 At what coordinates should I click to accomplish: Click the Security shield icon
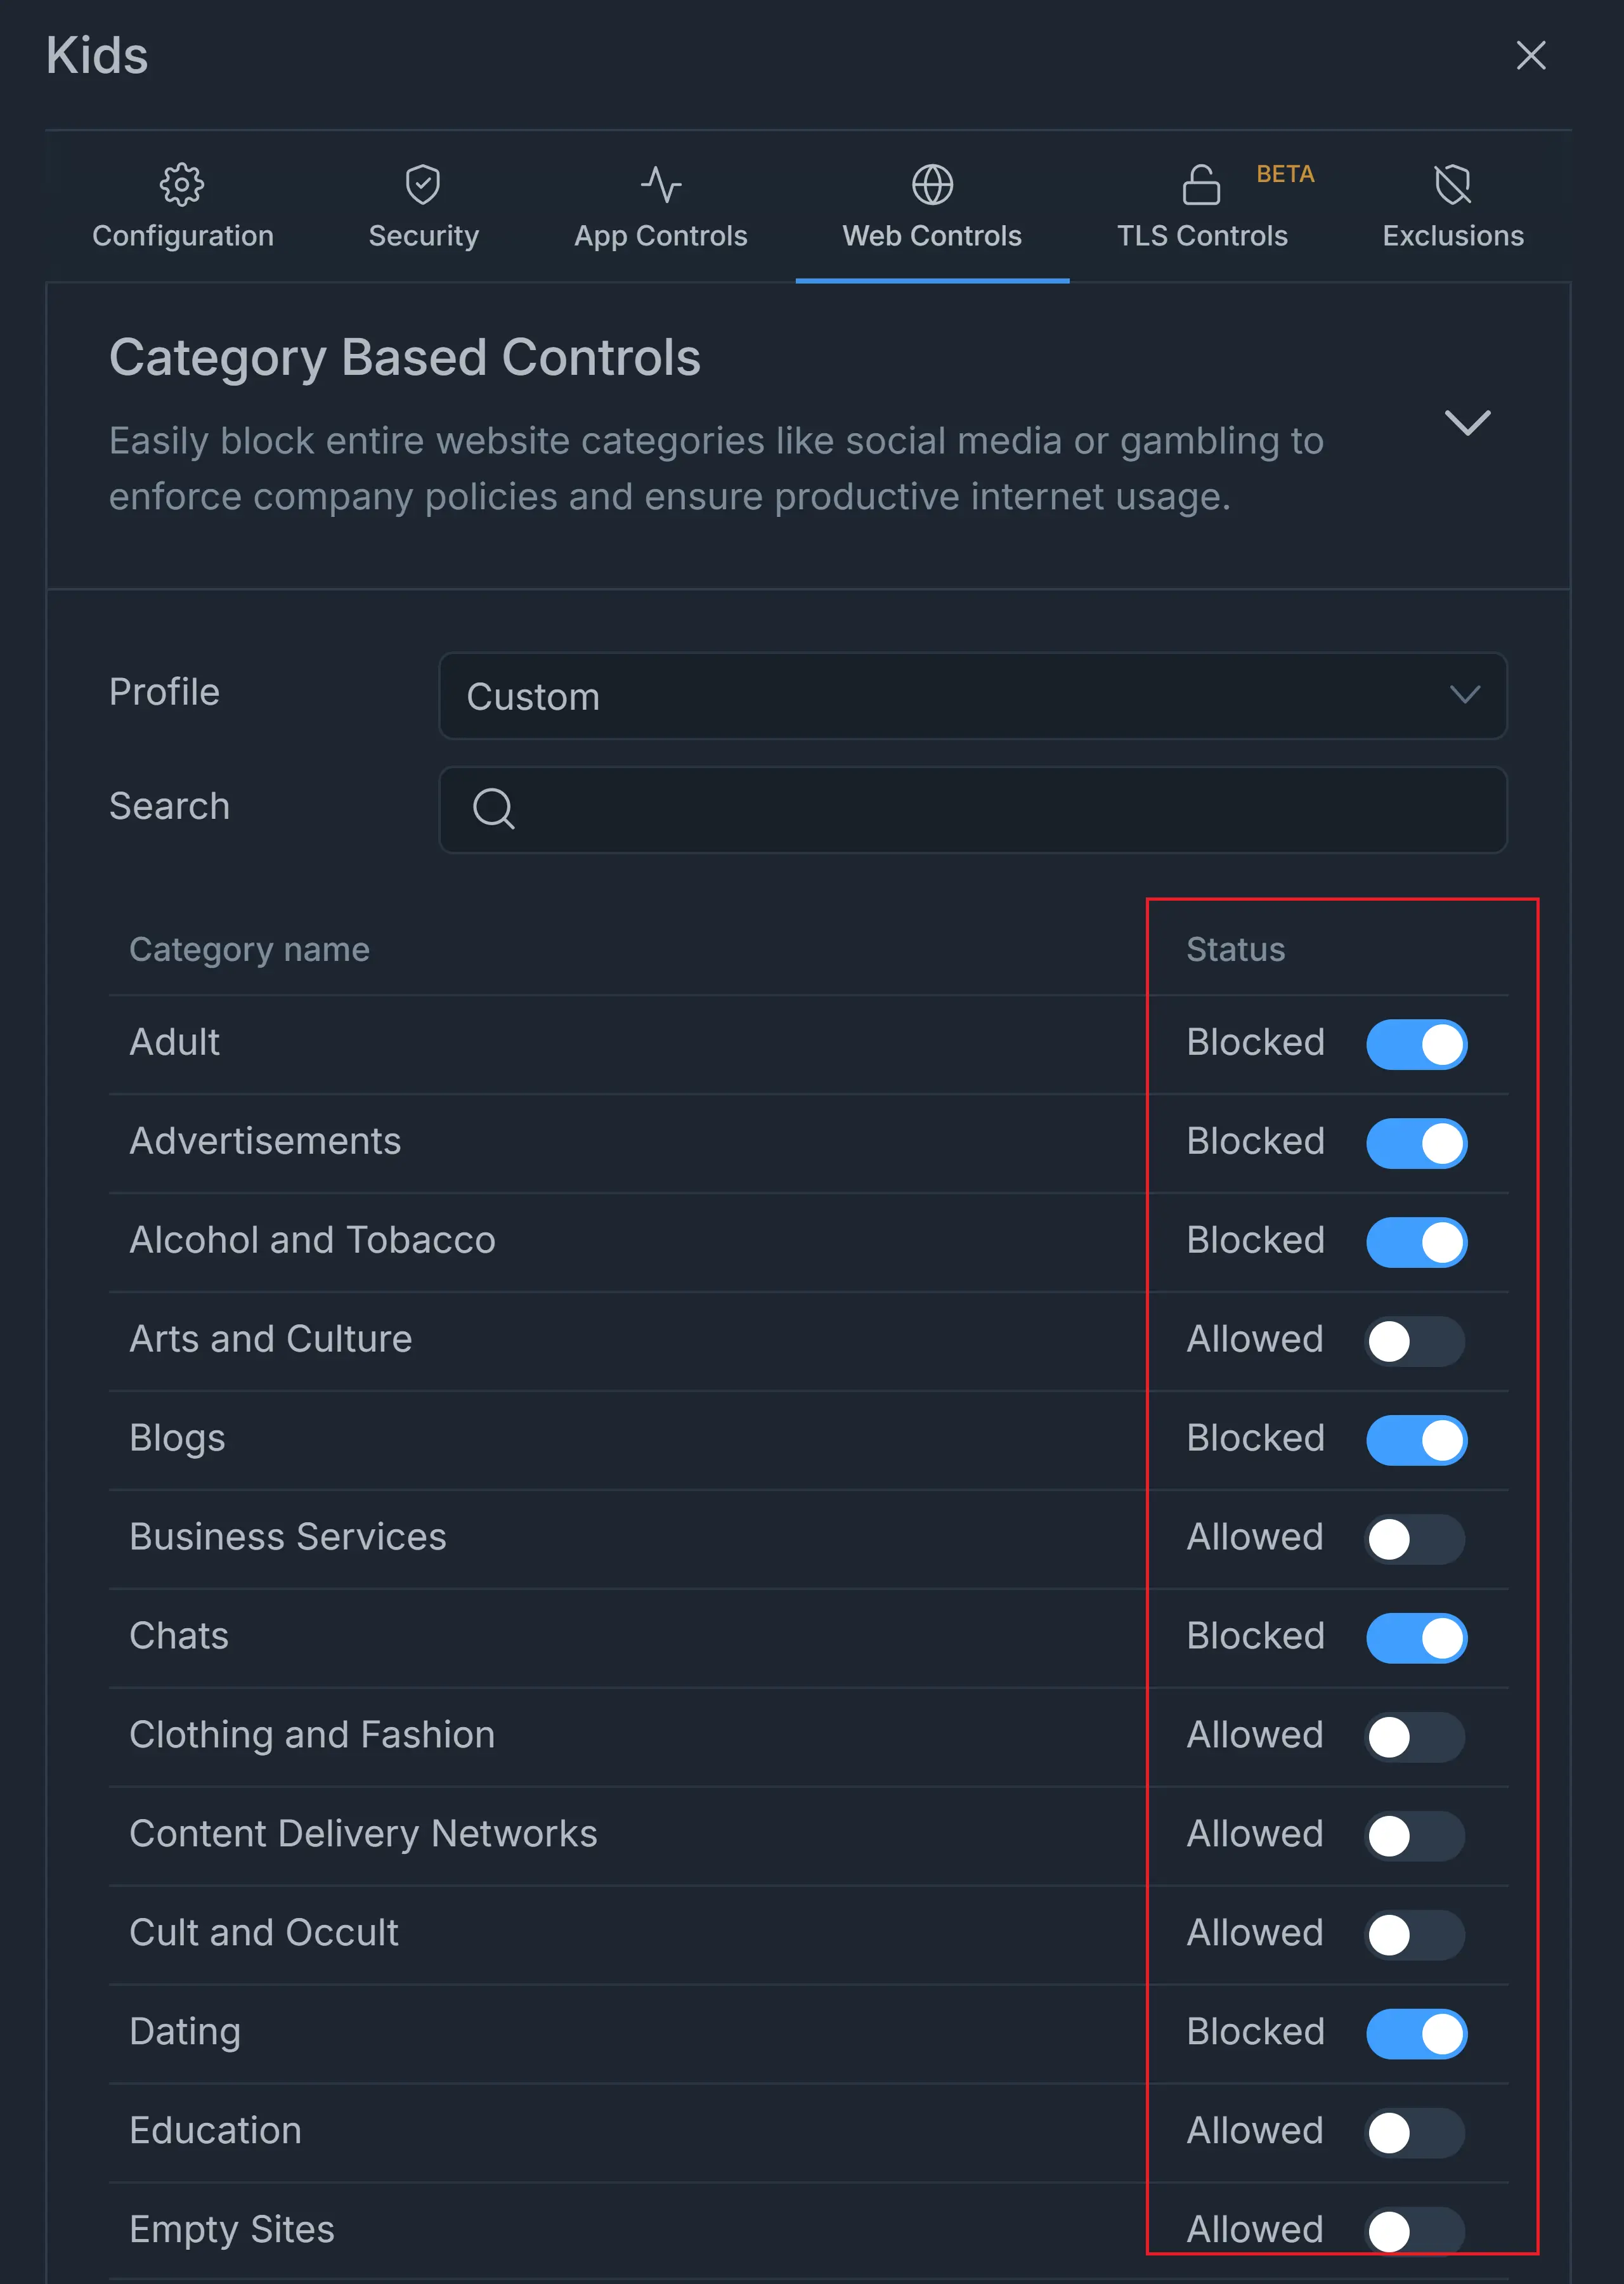click(423, 185)
